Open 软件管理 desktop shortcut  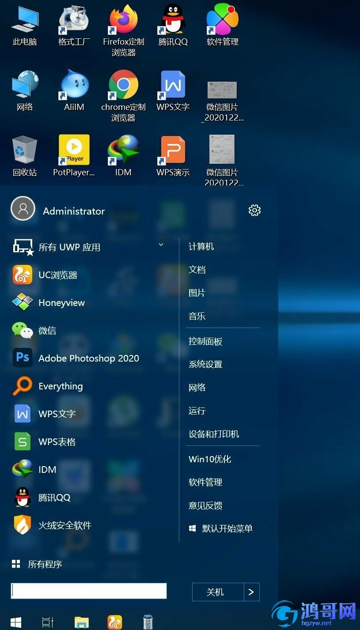[x=223, y=26]
